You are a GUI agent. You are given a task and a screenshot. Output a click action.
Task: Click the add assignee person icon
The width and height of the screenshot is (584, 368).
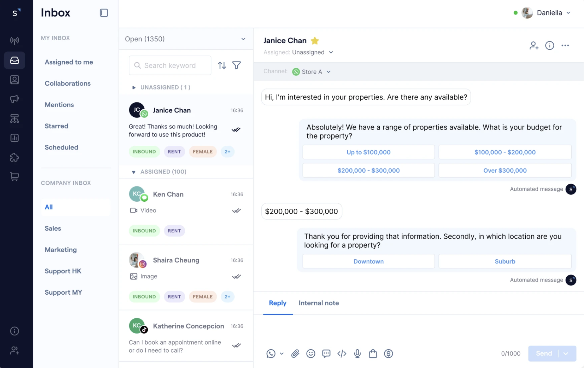click(534, 46)
